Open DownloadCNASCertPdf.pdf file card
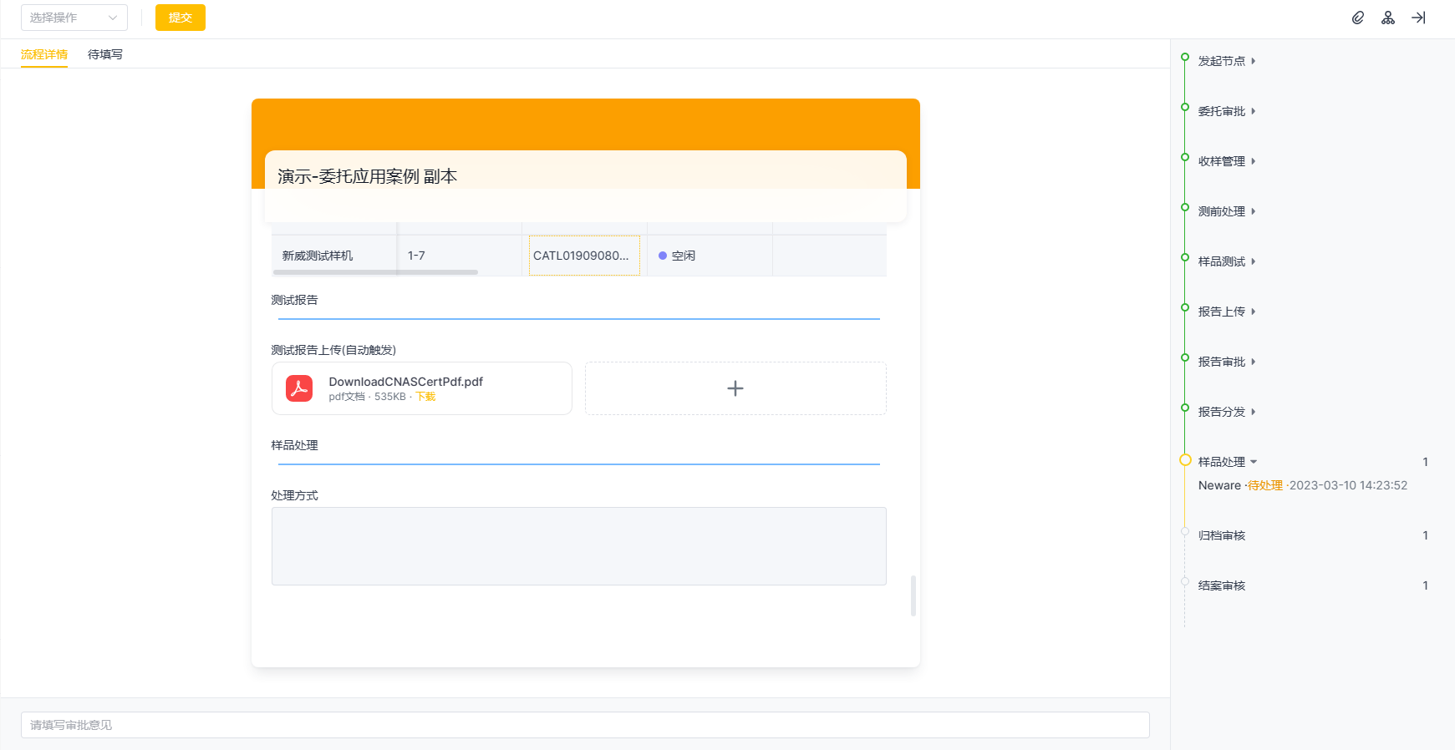 tap(422, 388)
